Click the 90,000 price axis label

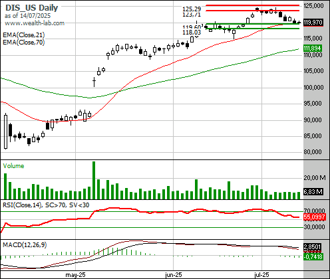(x=313, y=120)
